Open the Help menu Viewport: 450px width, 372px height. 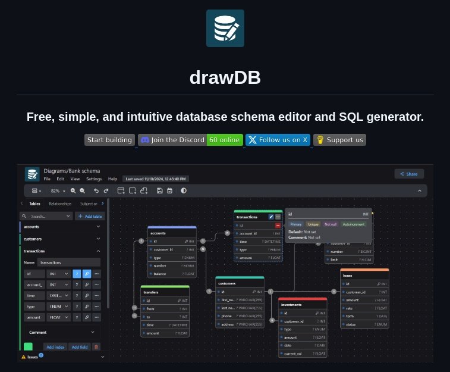point(112,179)
